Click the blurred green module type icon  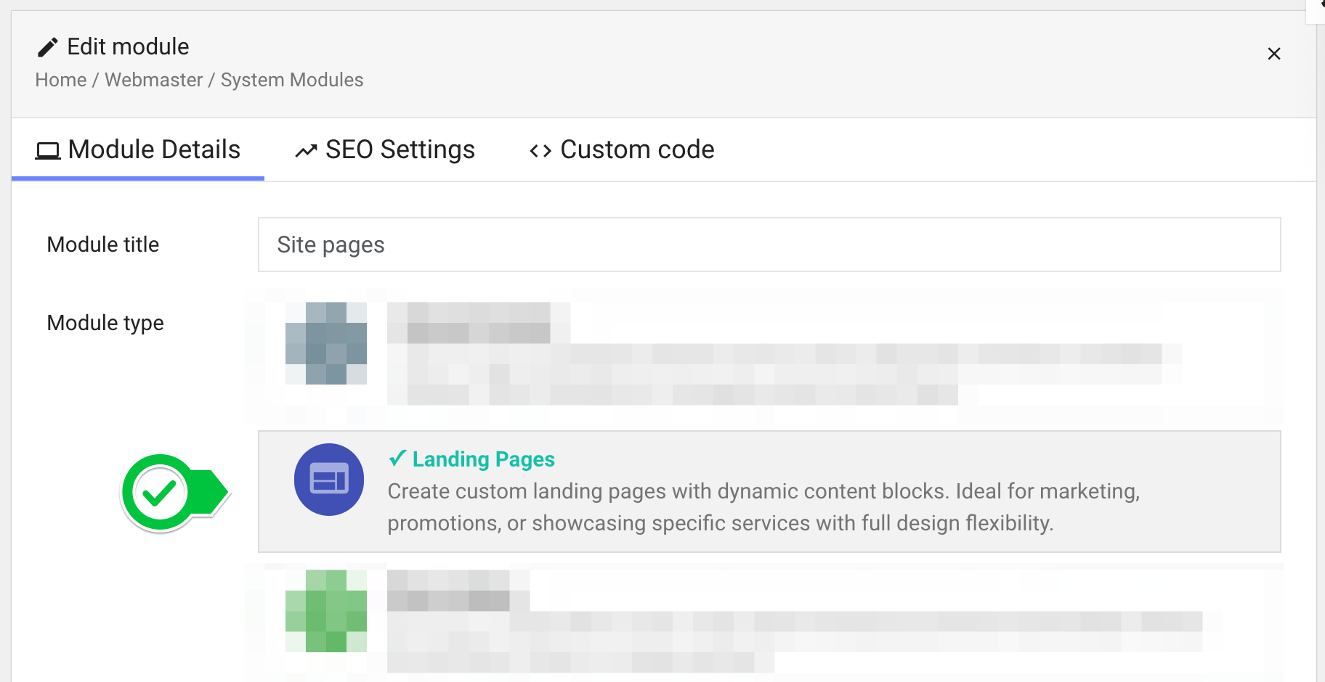click(326, 611)
